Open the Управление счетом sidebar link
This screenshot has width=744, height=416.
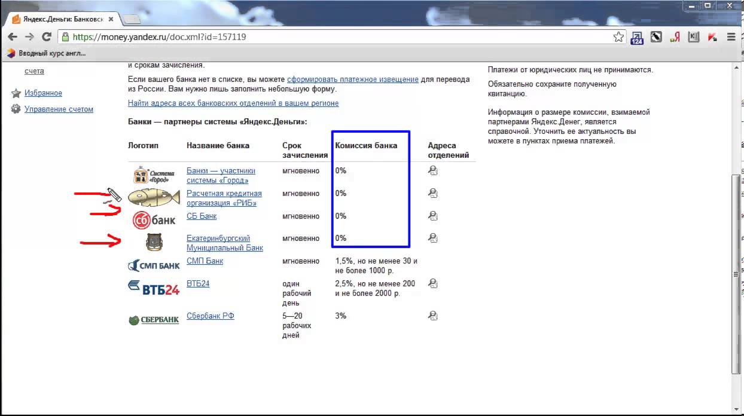[59, 109]
